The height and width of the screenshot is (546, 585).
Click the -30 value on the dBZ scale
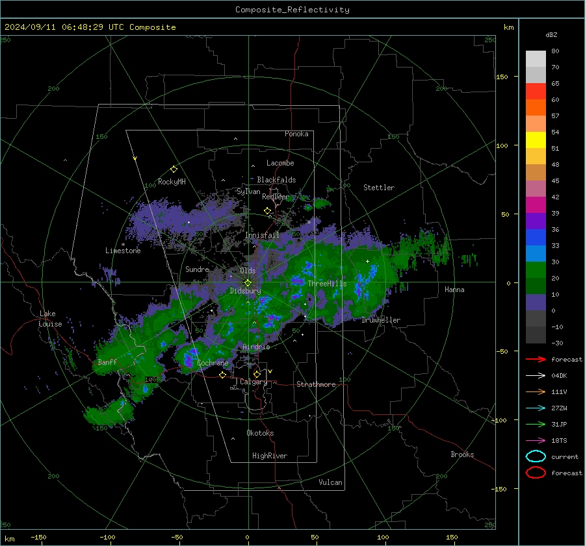click(557, 343)
